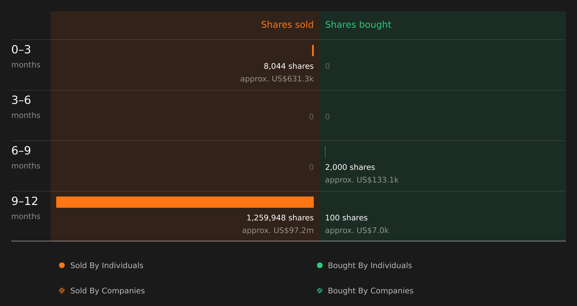Click the '9–12' period label
577x306 pixels.
[x=25, y=201]
